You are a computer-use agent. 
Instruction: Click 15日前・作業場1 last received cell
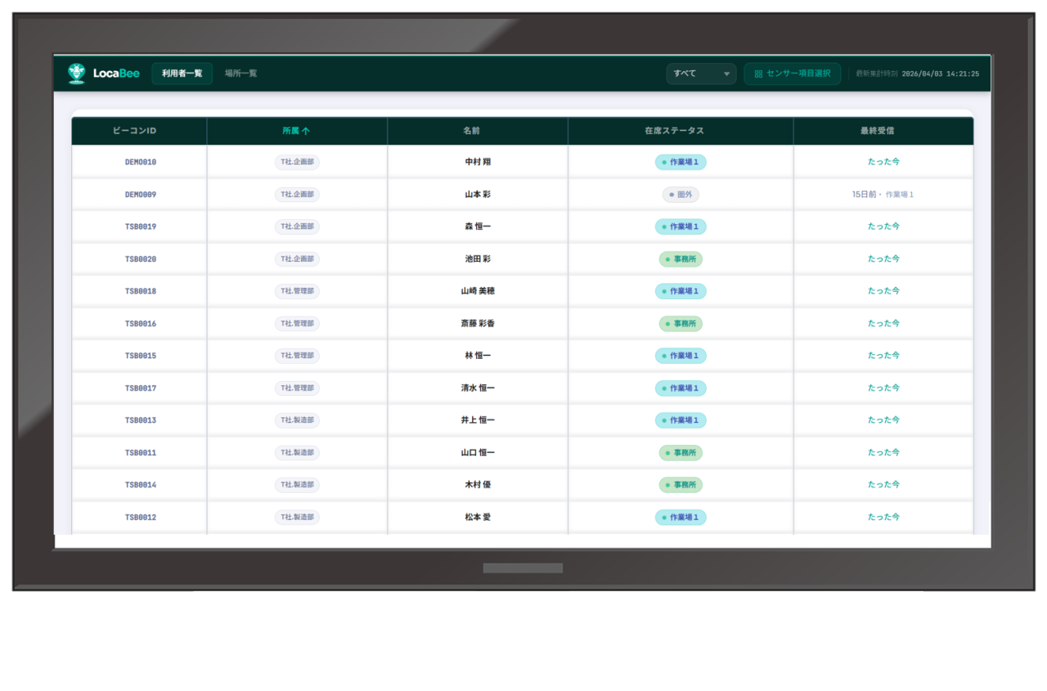point(883,195)
